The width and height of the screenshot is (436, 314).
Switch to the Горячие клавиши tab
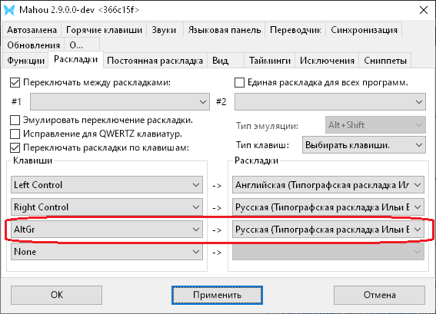[x=104, y=30]
